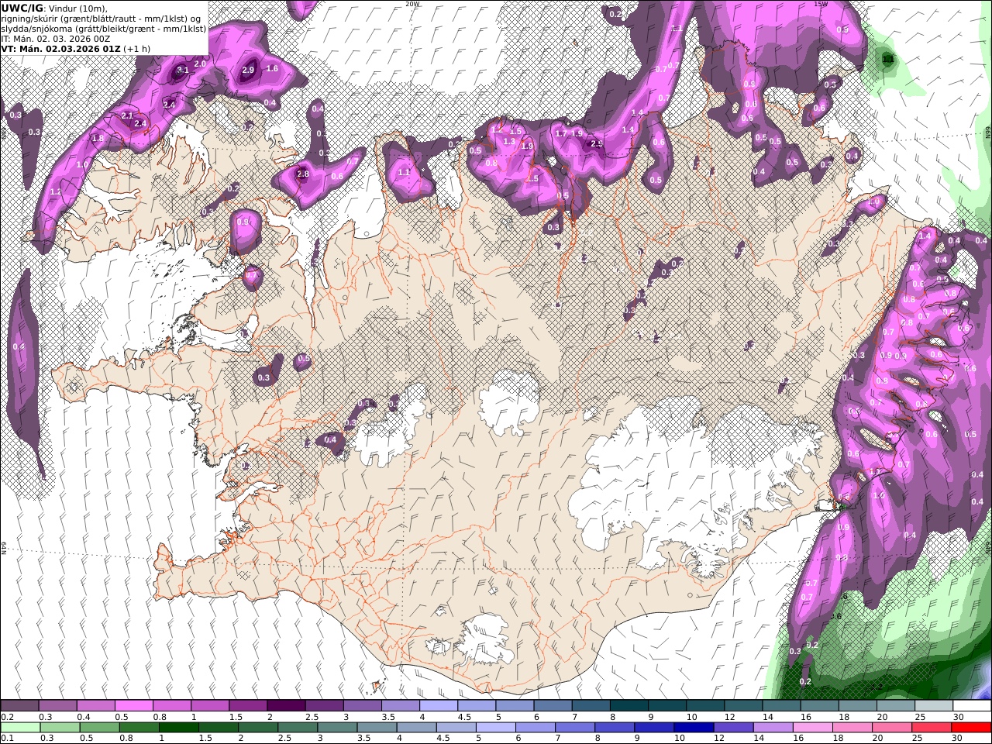Click the 20W longitude label
This screenshot has height=744, width=992.
coord(412,4)
